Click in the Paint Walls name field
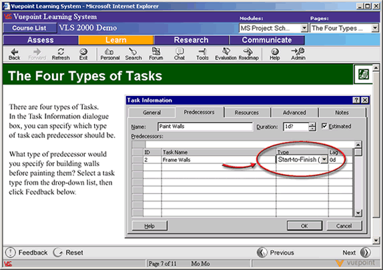The height and width of the screenshot is (270, 383). click(x=205, y=127)
